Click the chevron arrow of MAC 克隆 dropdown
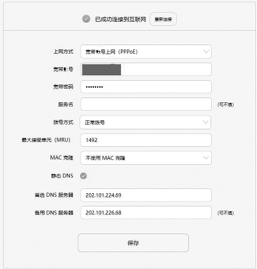This screenshot has height=269, width=257. click(206, 158)
